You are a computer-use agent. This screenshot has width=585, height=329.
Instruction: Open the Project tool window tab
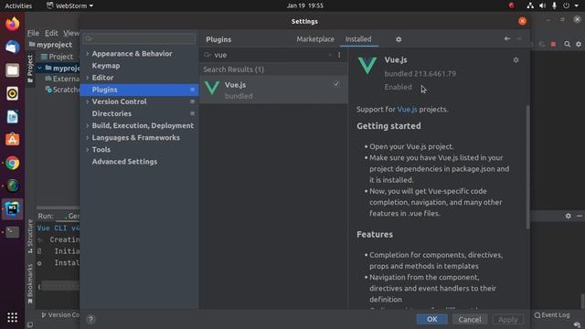click(x=30, y=69)
